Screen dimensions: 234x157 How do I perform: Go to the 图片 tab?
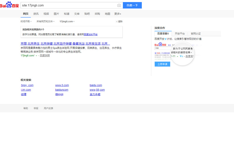tap(56, 14)
